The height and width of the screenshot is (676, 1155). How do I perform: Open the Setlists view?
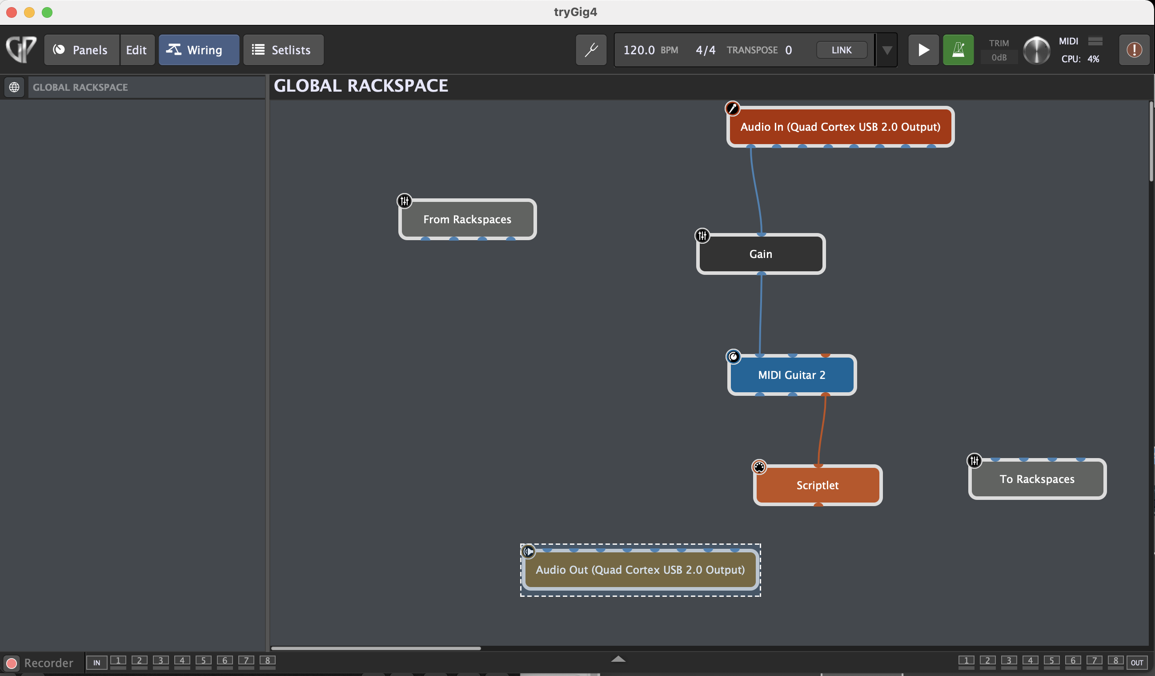[x=283, y=49]
